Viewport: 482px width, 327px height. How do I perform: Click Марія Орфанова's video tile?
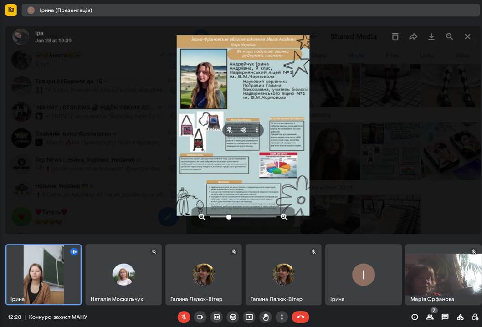[x=443, y=275]
